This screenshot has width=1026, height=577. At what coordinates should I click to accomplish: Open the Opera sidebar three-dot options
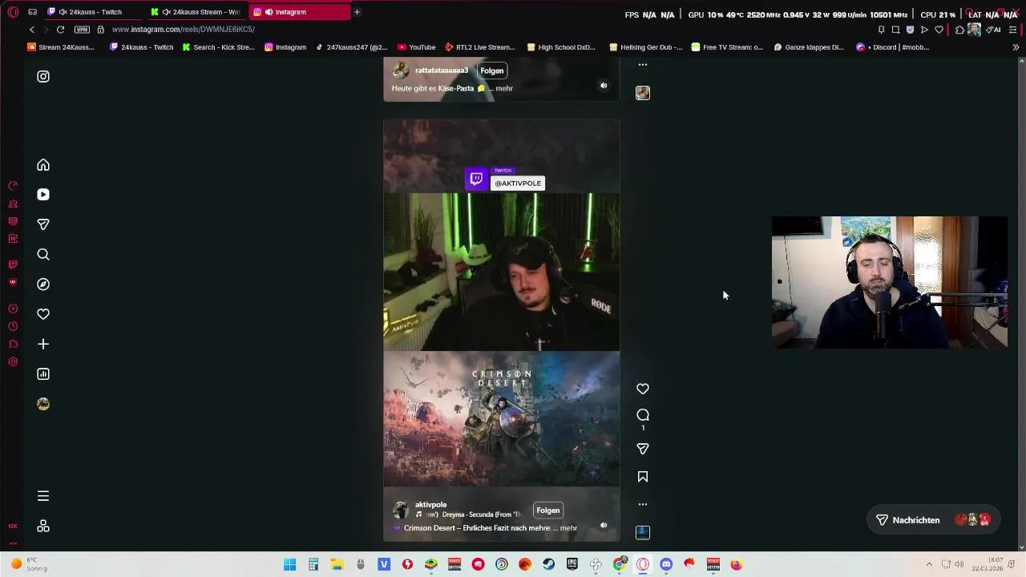13,543
